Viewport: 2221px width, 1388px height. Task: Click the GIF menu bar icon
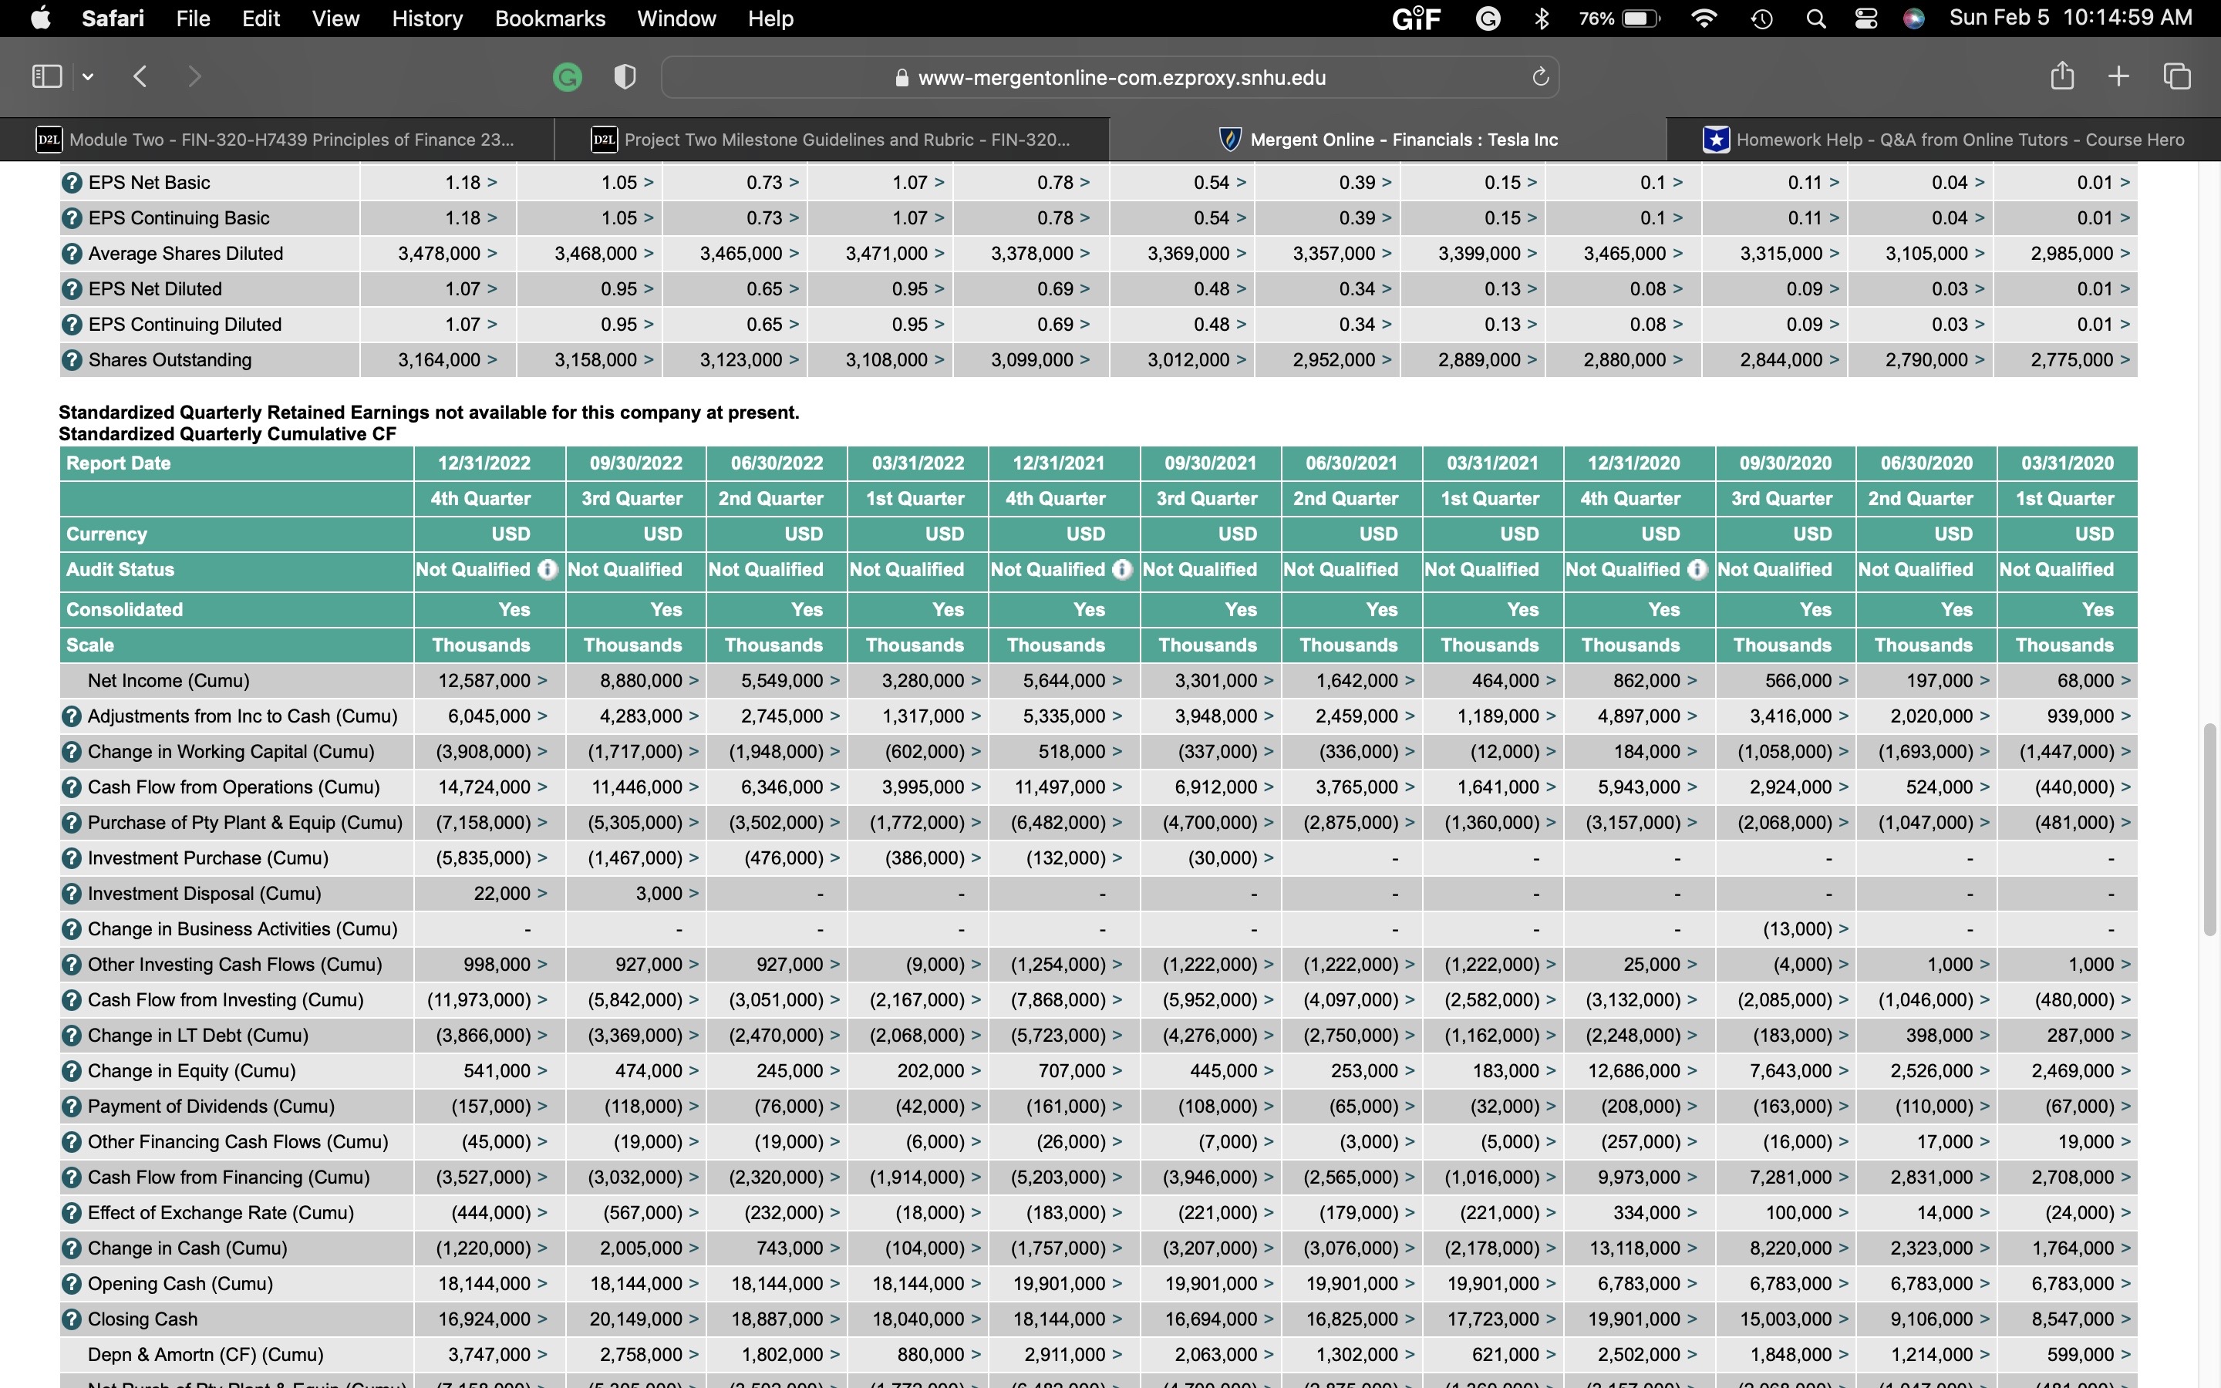pos(1416,19)
